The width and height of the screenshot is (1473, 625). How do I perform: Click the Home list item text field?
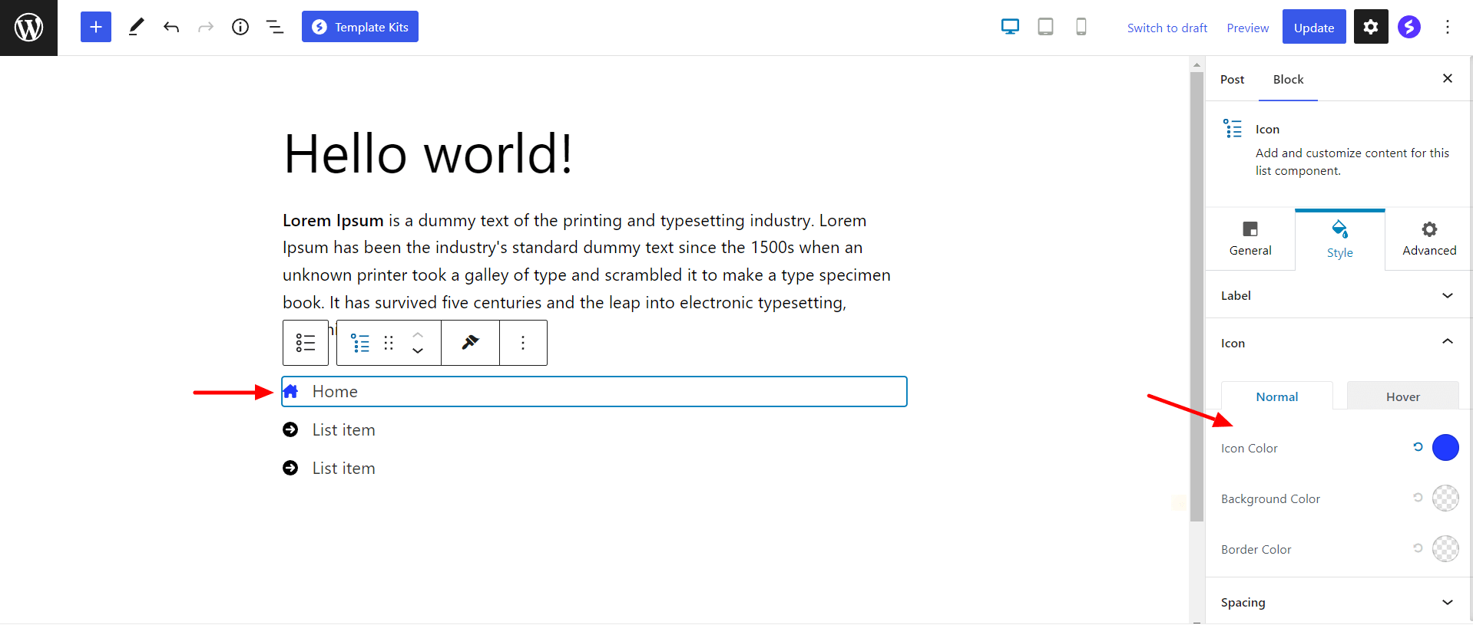pos(599,392)
